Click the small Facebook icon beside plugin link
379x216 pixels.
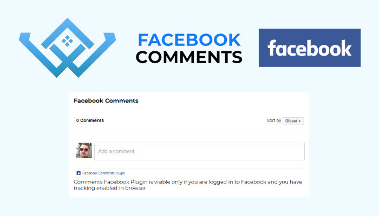pyautogui.click(x=79, y=173)
